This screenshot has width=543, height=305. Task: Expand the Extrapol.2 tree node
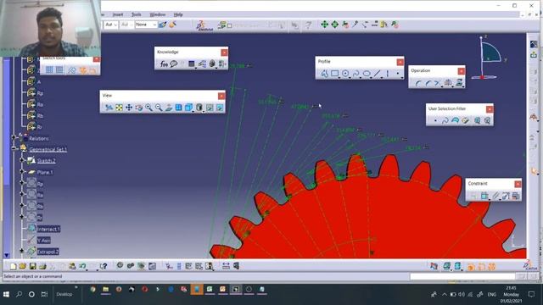tap(22, 251)
